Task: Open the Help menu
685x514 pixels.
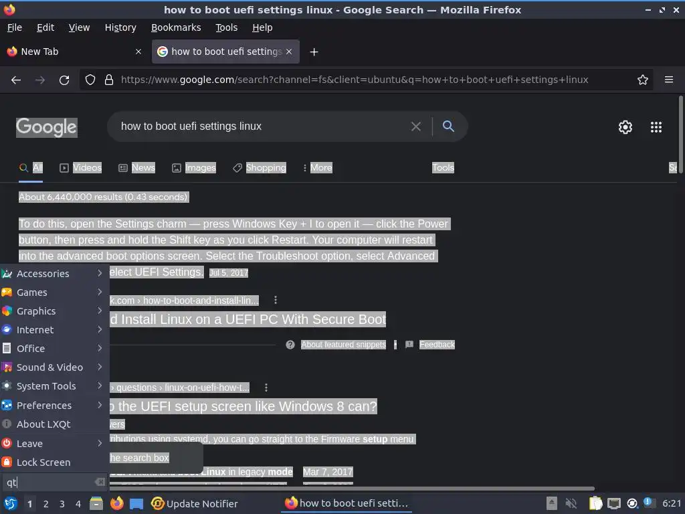Action: pyautogui.click(x=262, y=27)
